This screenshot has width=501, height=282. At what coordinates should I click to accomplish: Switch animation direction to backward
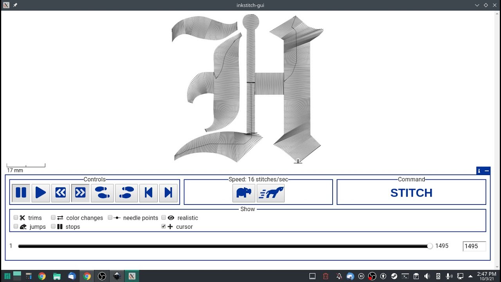coord(61,193)
